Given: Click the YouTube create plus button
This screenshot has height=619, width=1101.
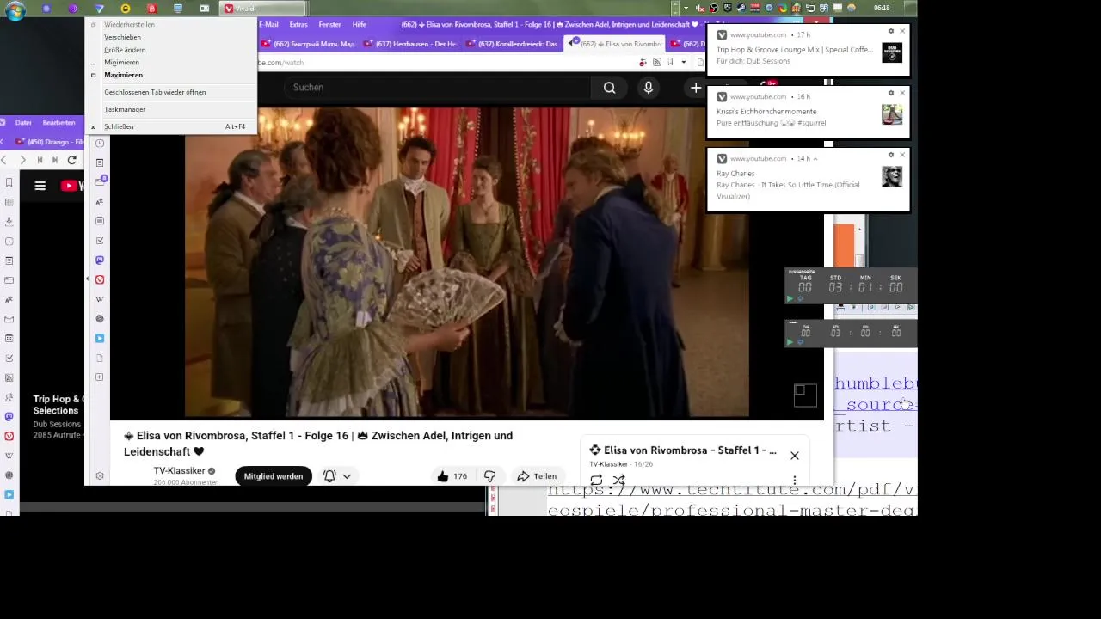Looking at the screenshot, I should (696, 88).
